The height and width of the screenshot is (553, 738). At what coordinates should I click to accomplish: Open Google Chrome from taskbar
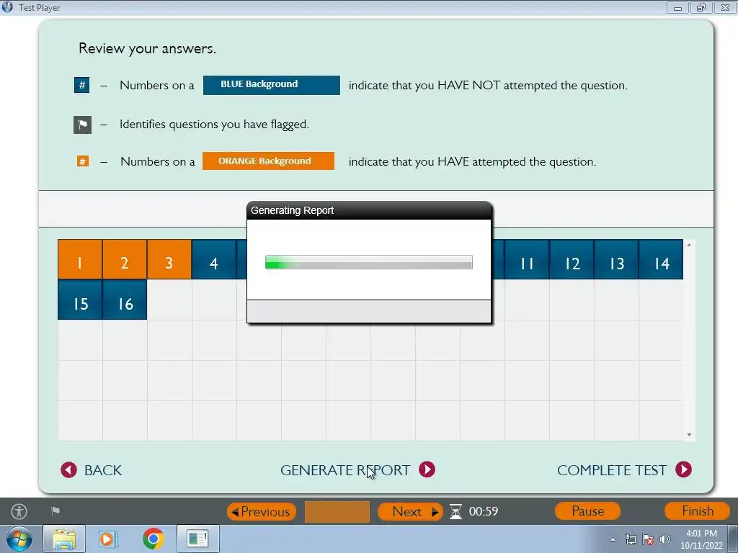tap(153, 539)
